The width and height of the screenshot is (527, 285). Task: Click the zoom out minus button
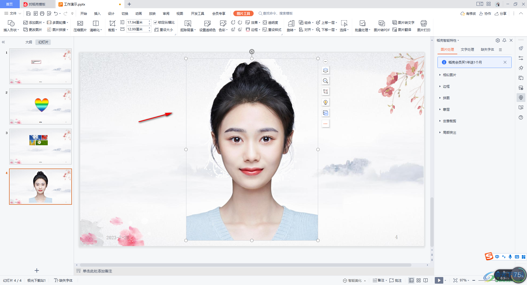click(474, 280)
